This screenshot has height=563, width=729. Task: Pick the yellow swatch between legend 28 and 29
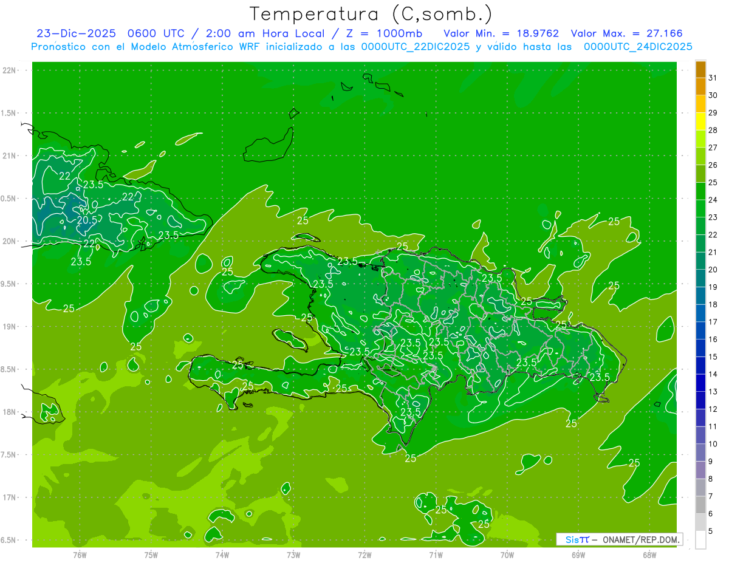(x=700, y=121)
